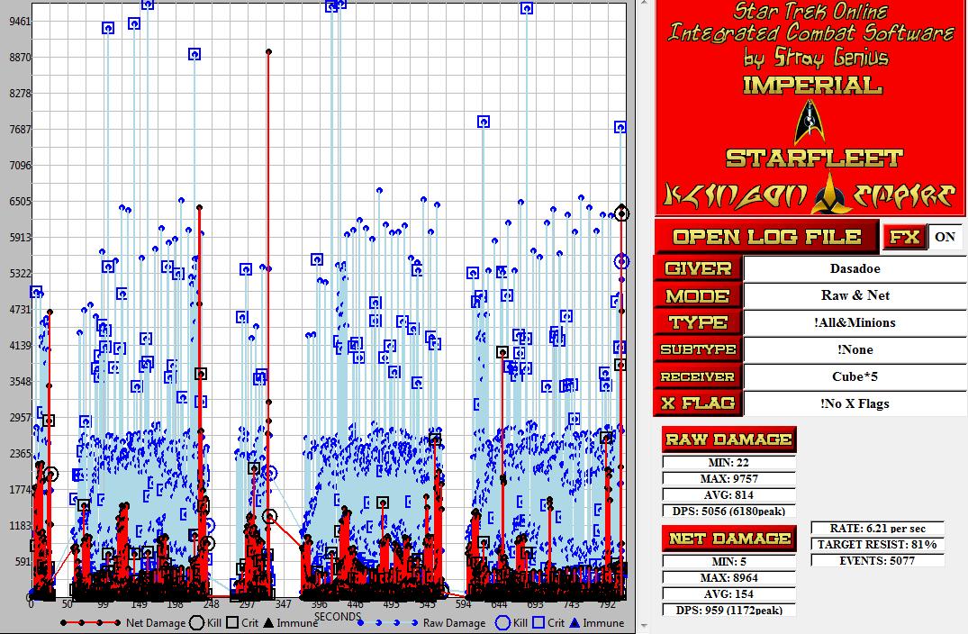Click the SUBTYPE button
Viewport: 968px width, 634px height.
tap(698, 349)
